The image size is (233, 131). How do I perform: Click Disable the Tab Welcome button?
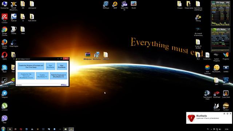(x=26, y=76)
